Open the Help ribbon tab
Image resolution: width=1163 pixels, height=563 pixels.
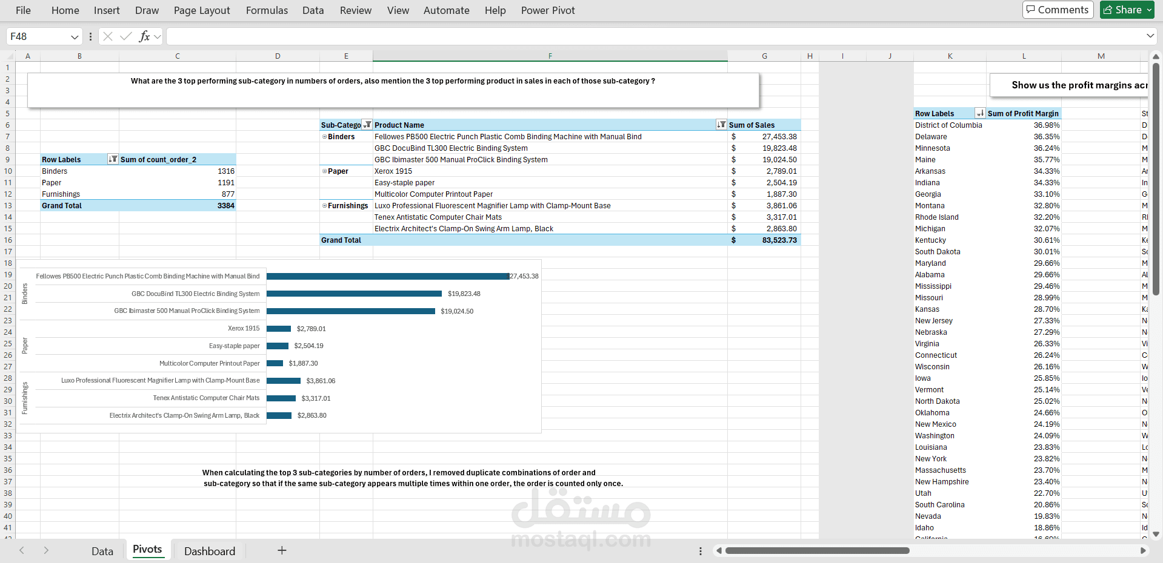[495, 10]
